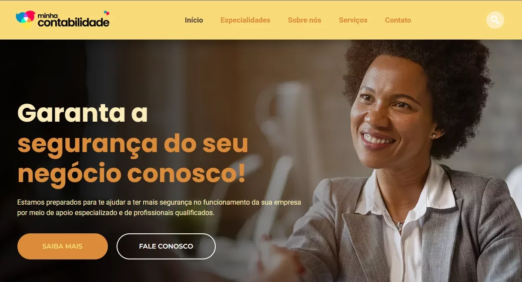Screen dimensions: 522x282
Task: Click the paragraph starting "Estamos preparados"
Action: click(159, 208)
